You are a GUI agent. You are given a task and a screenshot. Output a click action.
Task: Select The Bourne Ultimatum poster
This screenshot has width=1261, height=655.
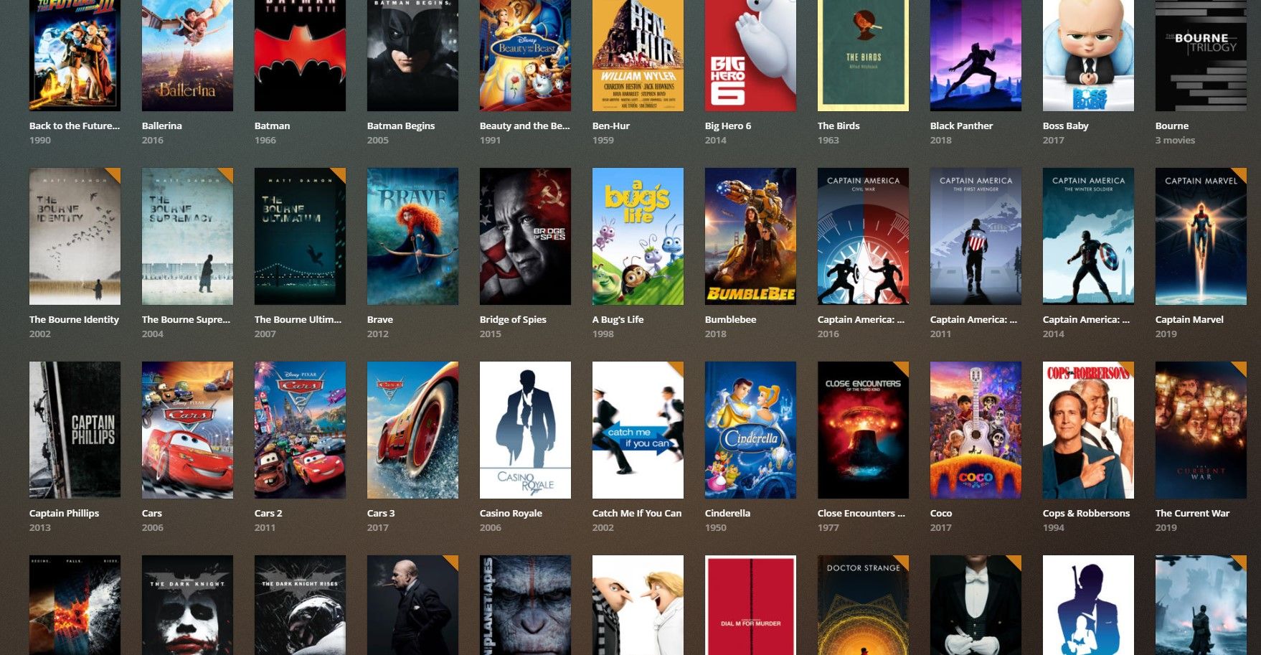(300, 236)
